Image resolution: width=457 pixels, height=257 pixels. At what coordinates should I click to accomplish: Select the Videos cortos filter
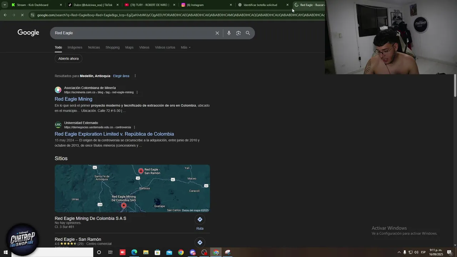165,47
